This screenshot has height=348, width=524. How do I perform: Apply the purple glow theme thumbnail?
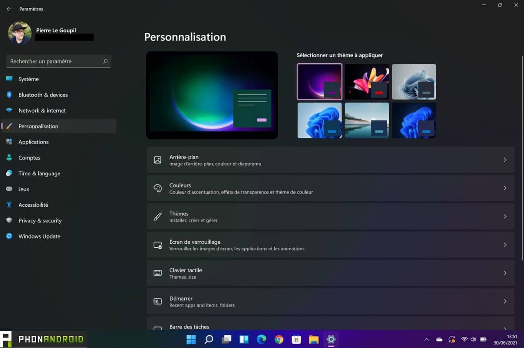320,82
